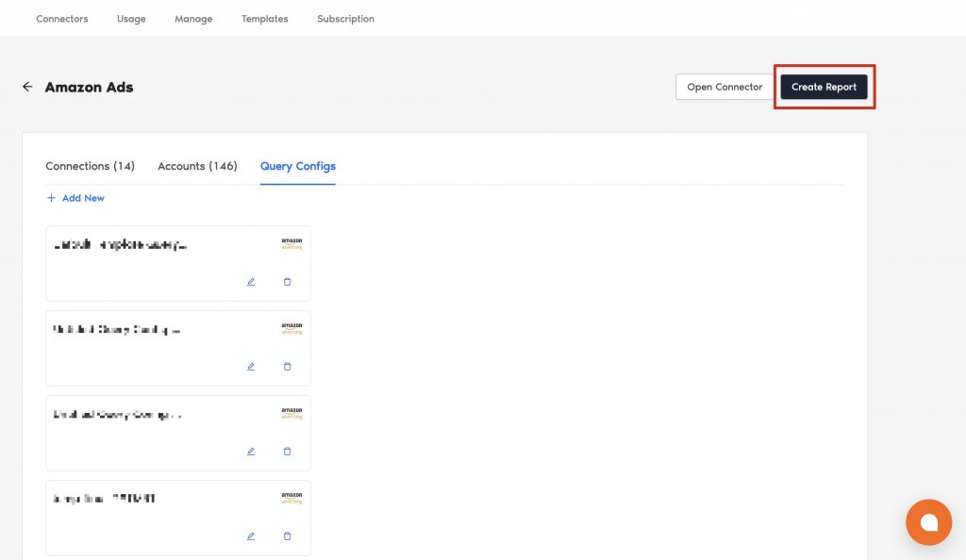The width and height of the screenshot is (966, 560).
Task: Click pencil icon on second query config
Action: coord(251,367)
